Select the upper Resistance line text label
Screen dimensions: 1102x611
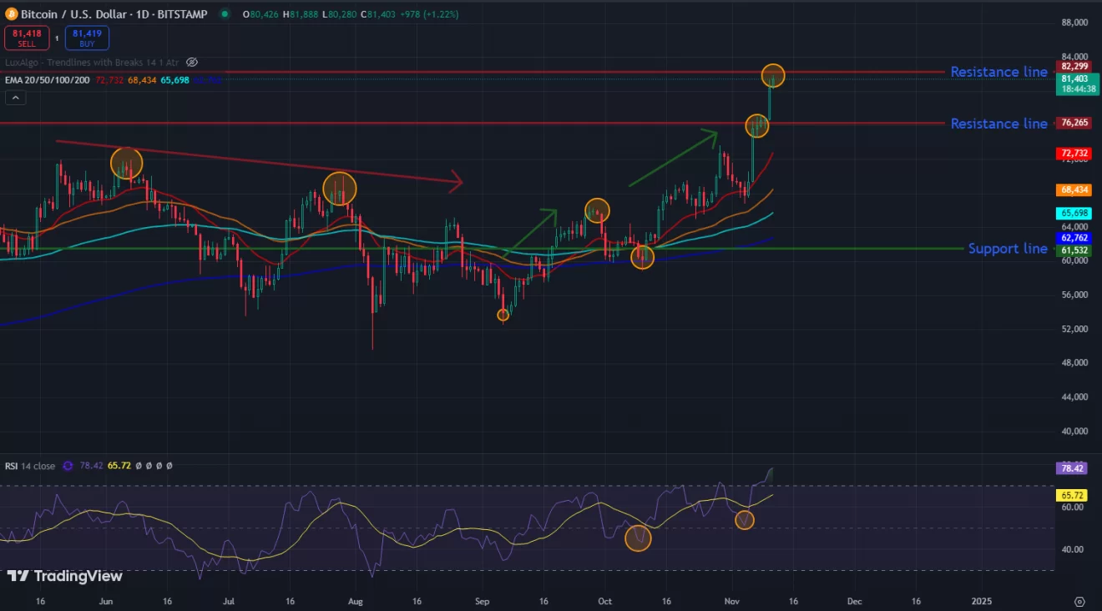[998, 72]
